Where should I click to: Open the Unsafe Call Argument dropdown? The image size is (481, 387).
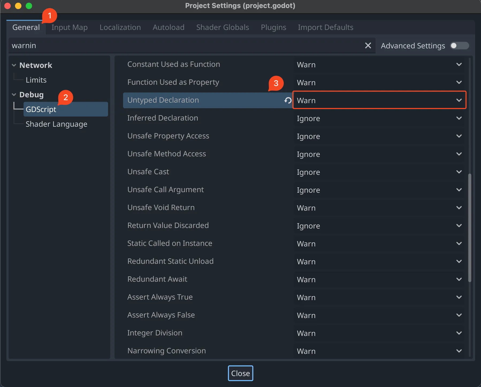coord(379,190)
